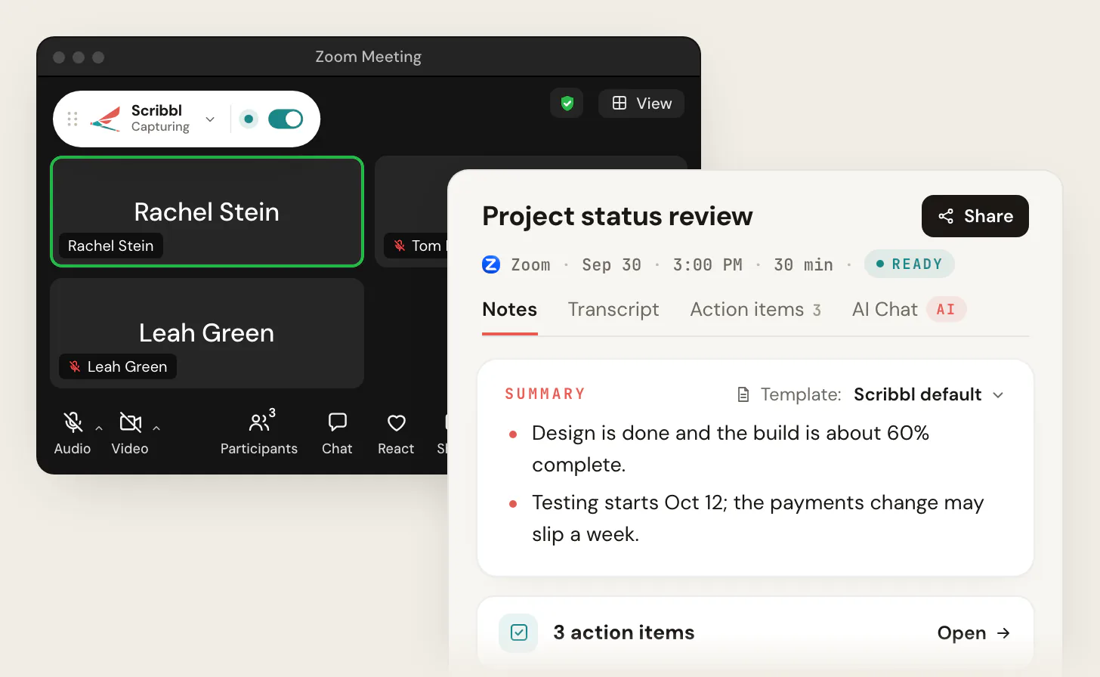Open the Zoom Chat panel
This screenshot has width=1100, height=677.
[337, 433]
